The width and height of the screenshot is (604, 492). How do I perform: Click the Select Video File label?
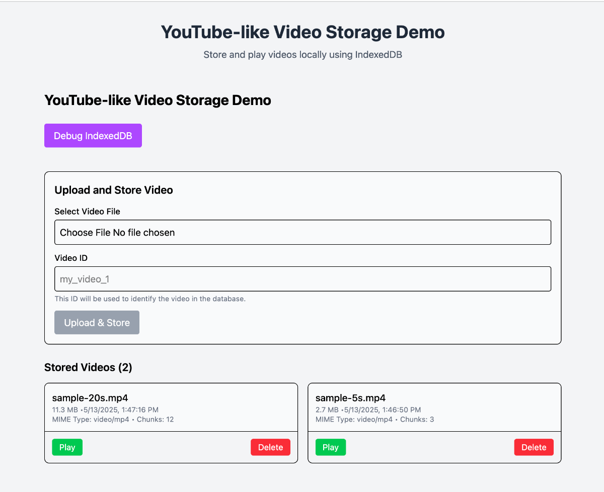(87, 212)
